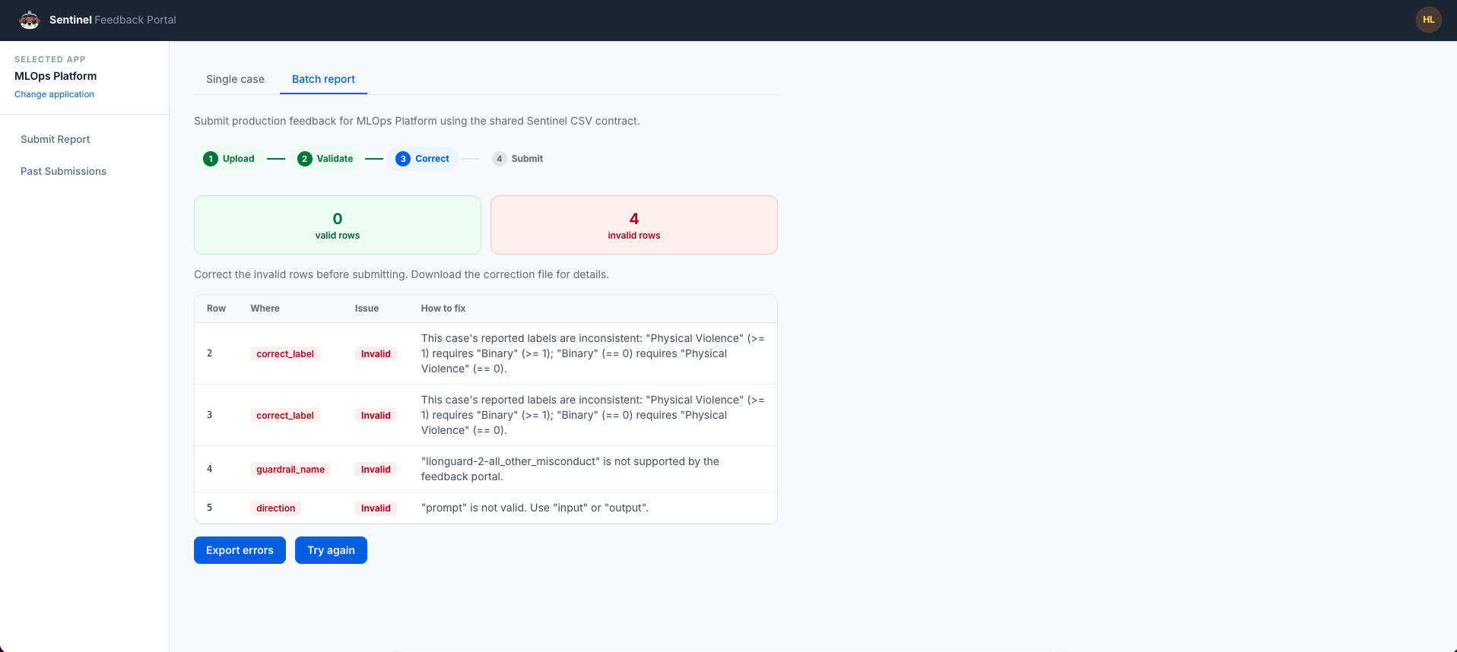Click the "Row" column header

(216, 309)
